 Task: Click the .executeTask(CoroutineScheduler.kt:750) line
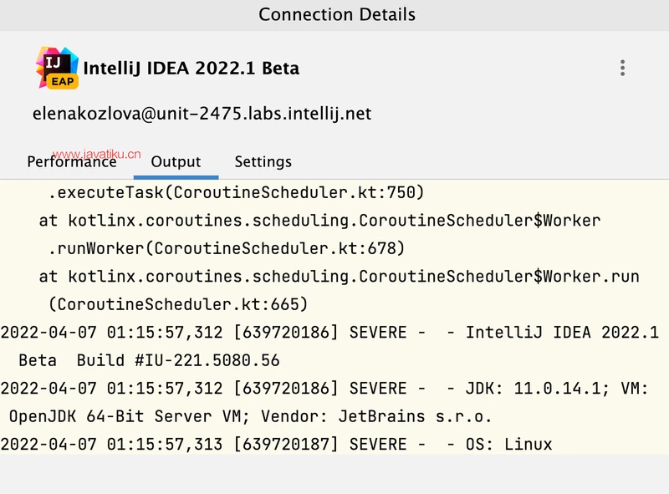pyautogui.click(x=237, y=192)
